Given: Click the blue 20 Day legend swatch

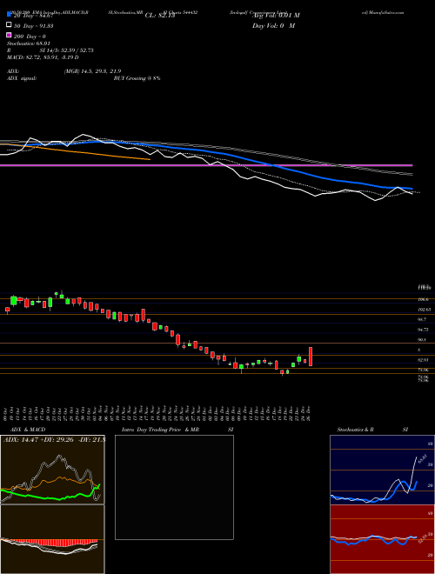Looking at the screenshot, I should pyautogui.click(x=9, y=15).
